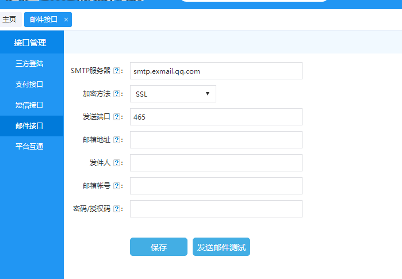Image resolution: width=402 pixels, height=279 pixels.
Task: Click help icon beside 邮箱地址 label
Action: (117, 140)
